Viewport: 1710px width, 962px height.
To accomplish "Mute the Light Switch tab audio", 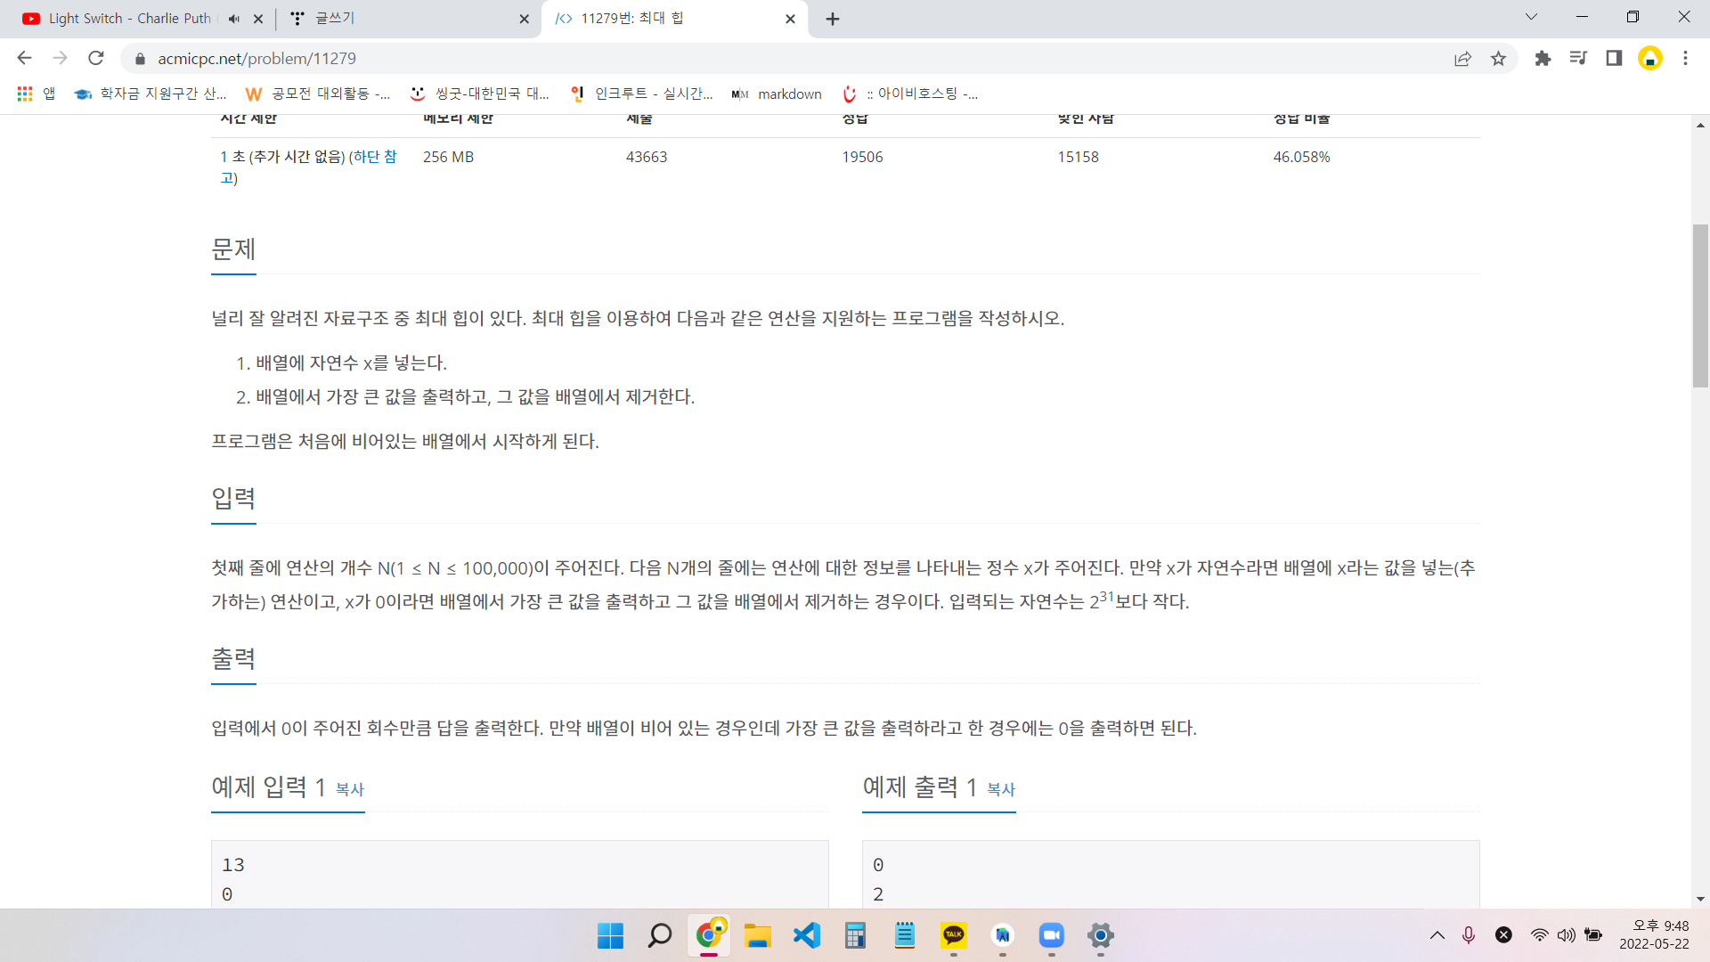I will (x=234, y=19).
